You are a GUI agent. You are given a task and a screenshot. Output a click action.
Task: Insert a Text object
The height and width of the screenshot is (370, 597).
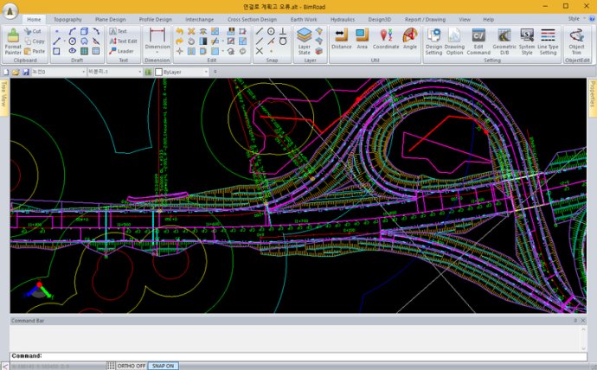tap(118, 31)
